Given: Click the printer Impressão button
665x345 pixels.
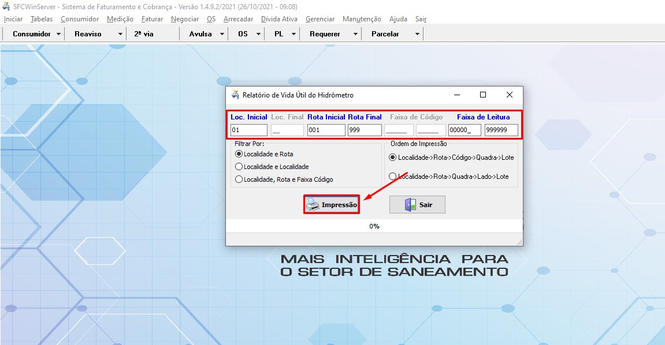Looking at the screenshot, I should 332,205.
